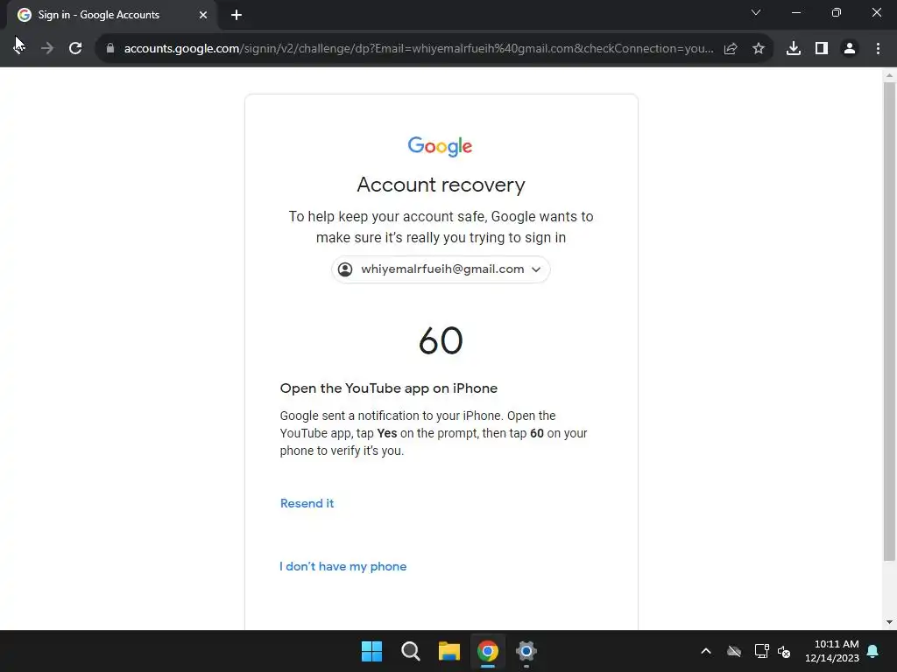The width and height of the screenshot is (897, 672).
Task: Open the clock showing 10:11 AM
Action: [x=832, y=651]
